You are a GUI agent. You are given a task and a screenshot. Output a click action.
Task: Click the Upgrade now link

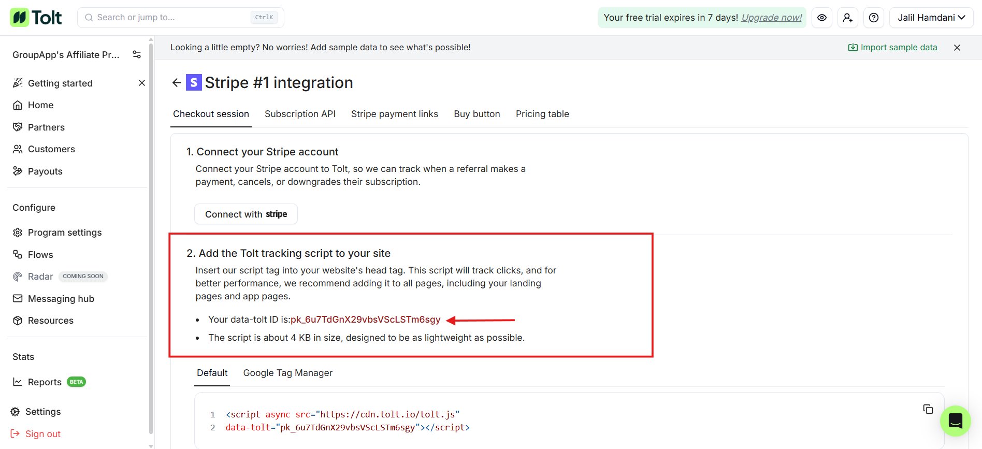[x=771, y=18]
